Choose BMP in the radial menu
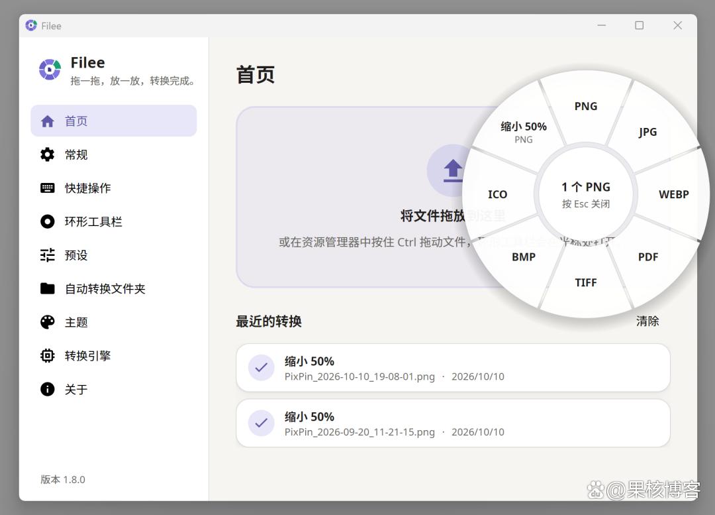715x515 pixels. coord(524,257)
